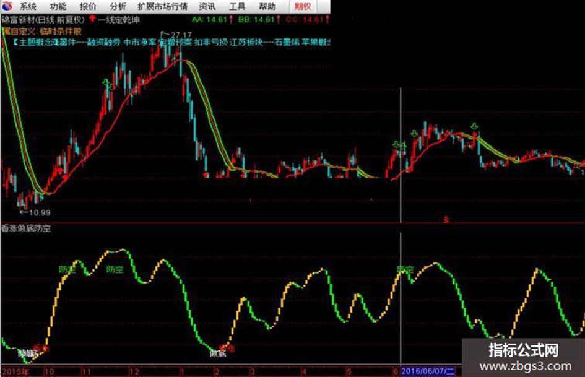Image resolution: width=585 pixels, height=377 pixels.
Task: Open the 扩展市场行情 menu
Action: pyautogui.click(x=163, y=6)
